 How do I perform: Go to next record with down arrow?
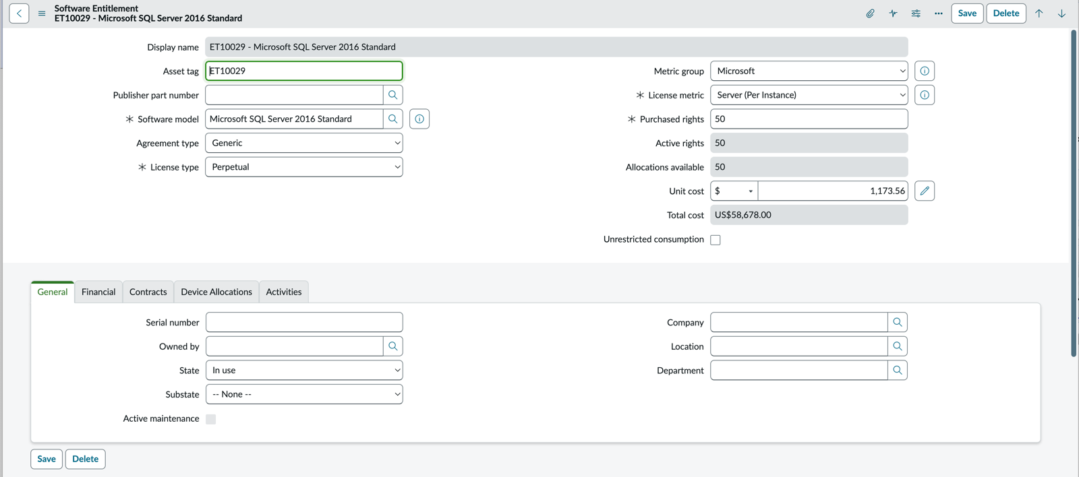tap(1061, 13)
